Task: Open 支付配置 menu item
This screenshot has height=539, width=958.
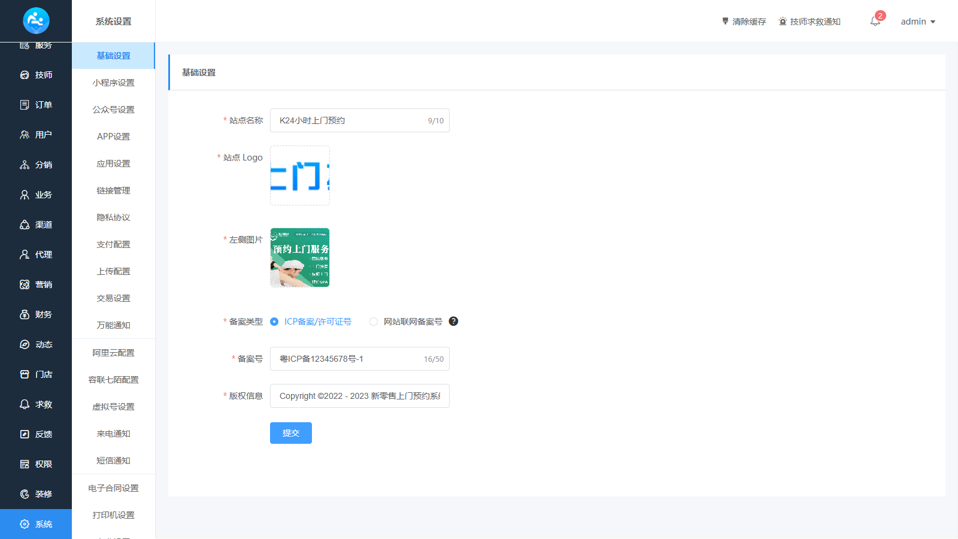Action: pyautogui.click(x=113, y=244)
